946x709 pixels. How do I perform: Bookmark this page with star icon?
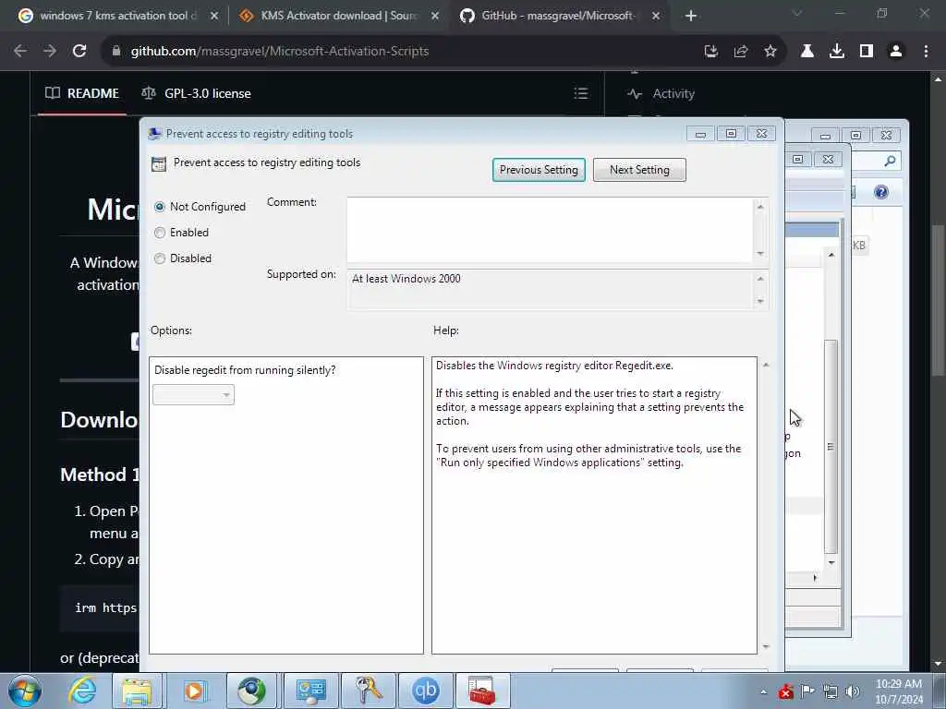tap(770, 52)
